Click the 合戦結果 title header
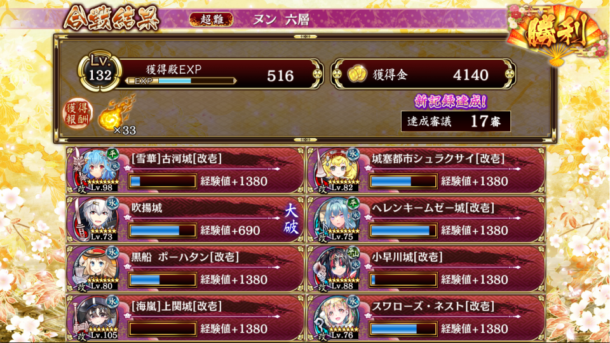610x343 pixels. click(x=112, y=18)
